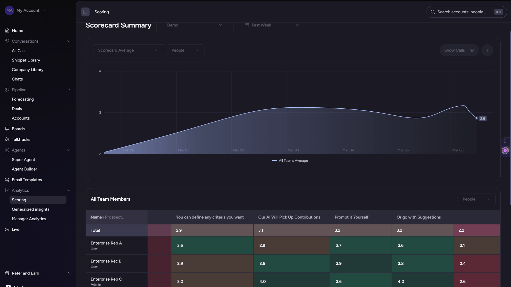Collapse the Conversations section chevron

pos(69,41)
